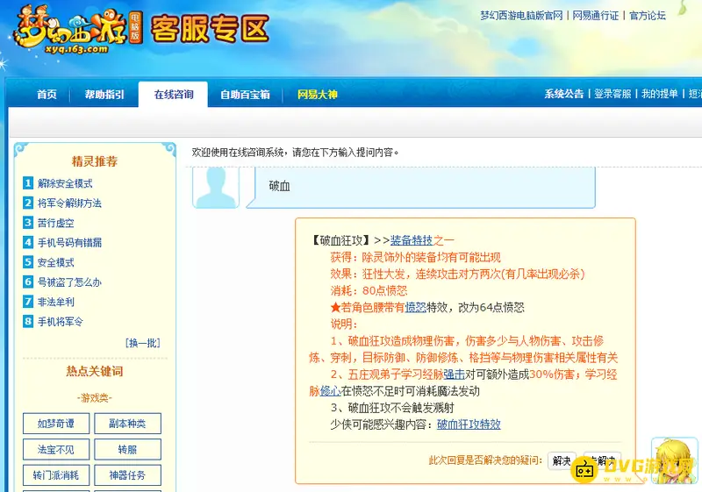This screenshot has width=702, height=492.
Task: Open 我的提单 link
Action: click(660, 94)
